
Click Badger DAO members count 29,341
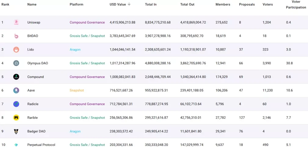tap(221, 131)
